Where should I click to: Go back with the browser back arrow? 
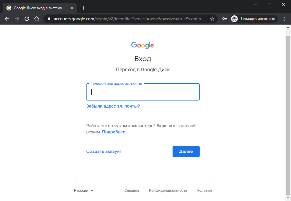click(x=7, y=19)
